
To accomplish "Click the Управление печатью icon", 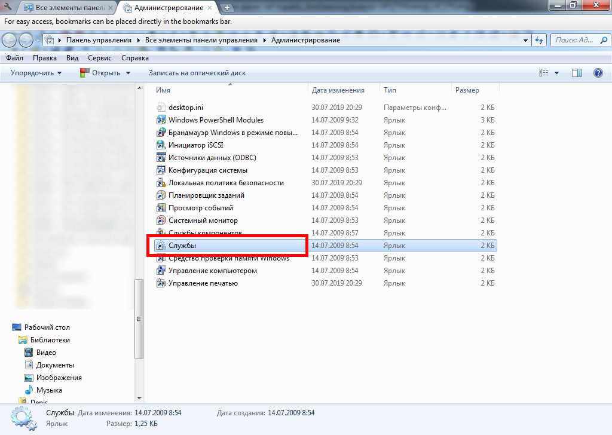I will pyautogui.click(x=160, y=283).
